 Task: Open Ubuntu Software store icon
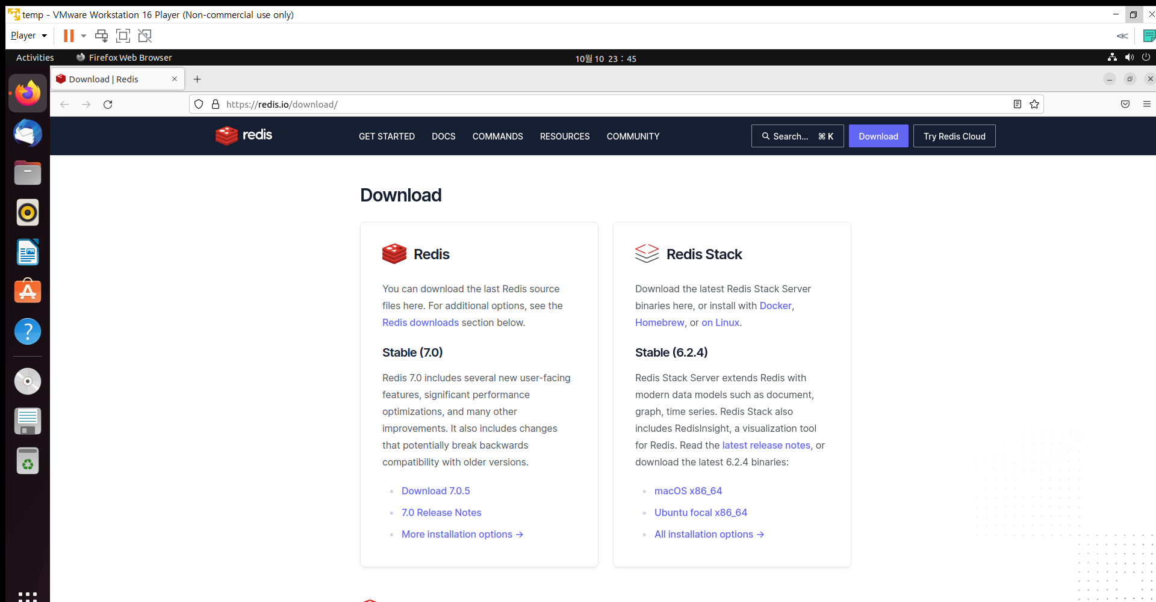click(28, 292)
